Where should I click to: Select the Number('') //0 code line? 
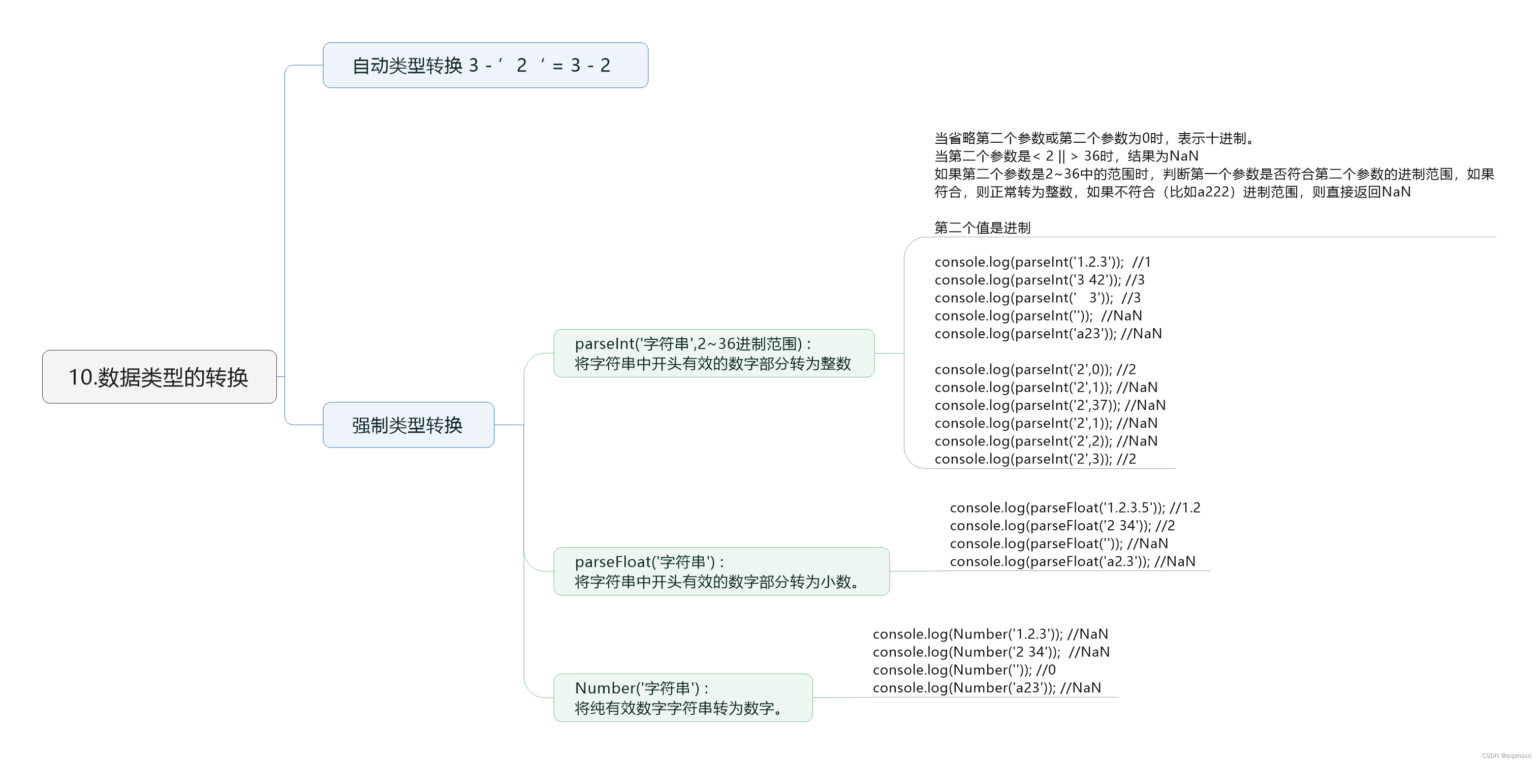pos(964,670)
